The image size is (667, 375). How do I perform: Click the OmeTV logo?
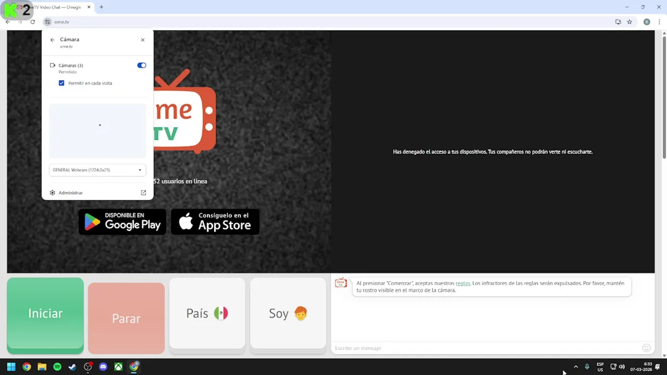tap(184, 112)
